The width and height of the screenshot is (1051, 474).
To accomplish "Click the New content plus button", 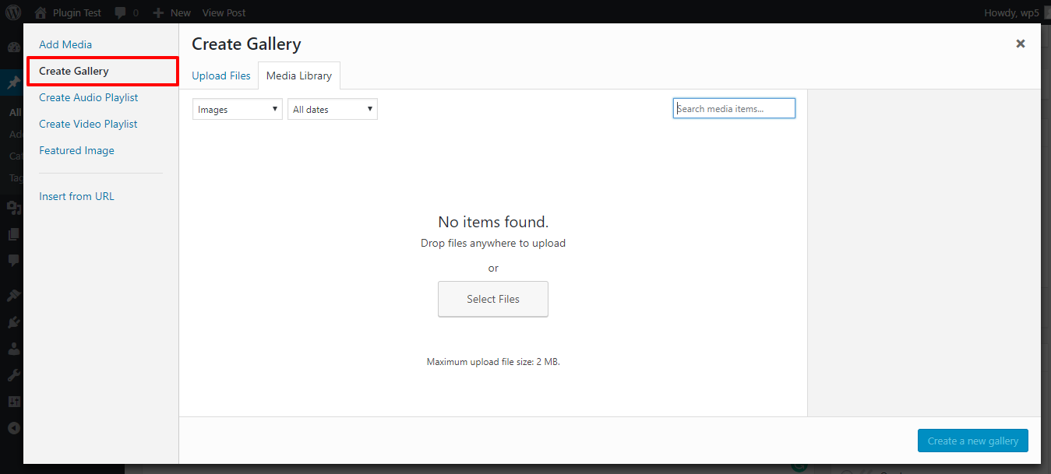I will [x=171, y=12].
